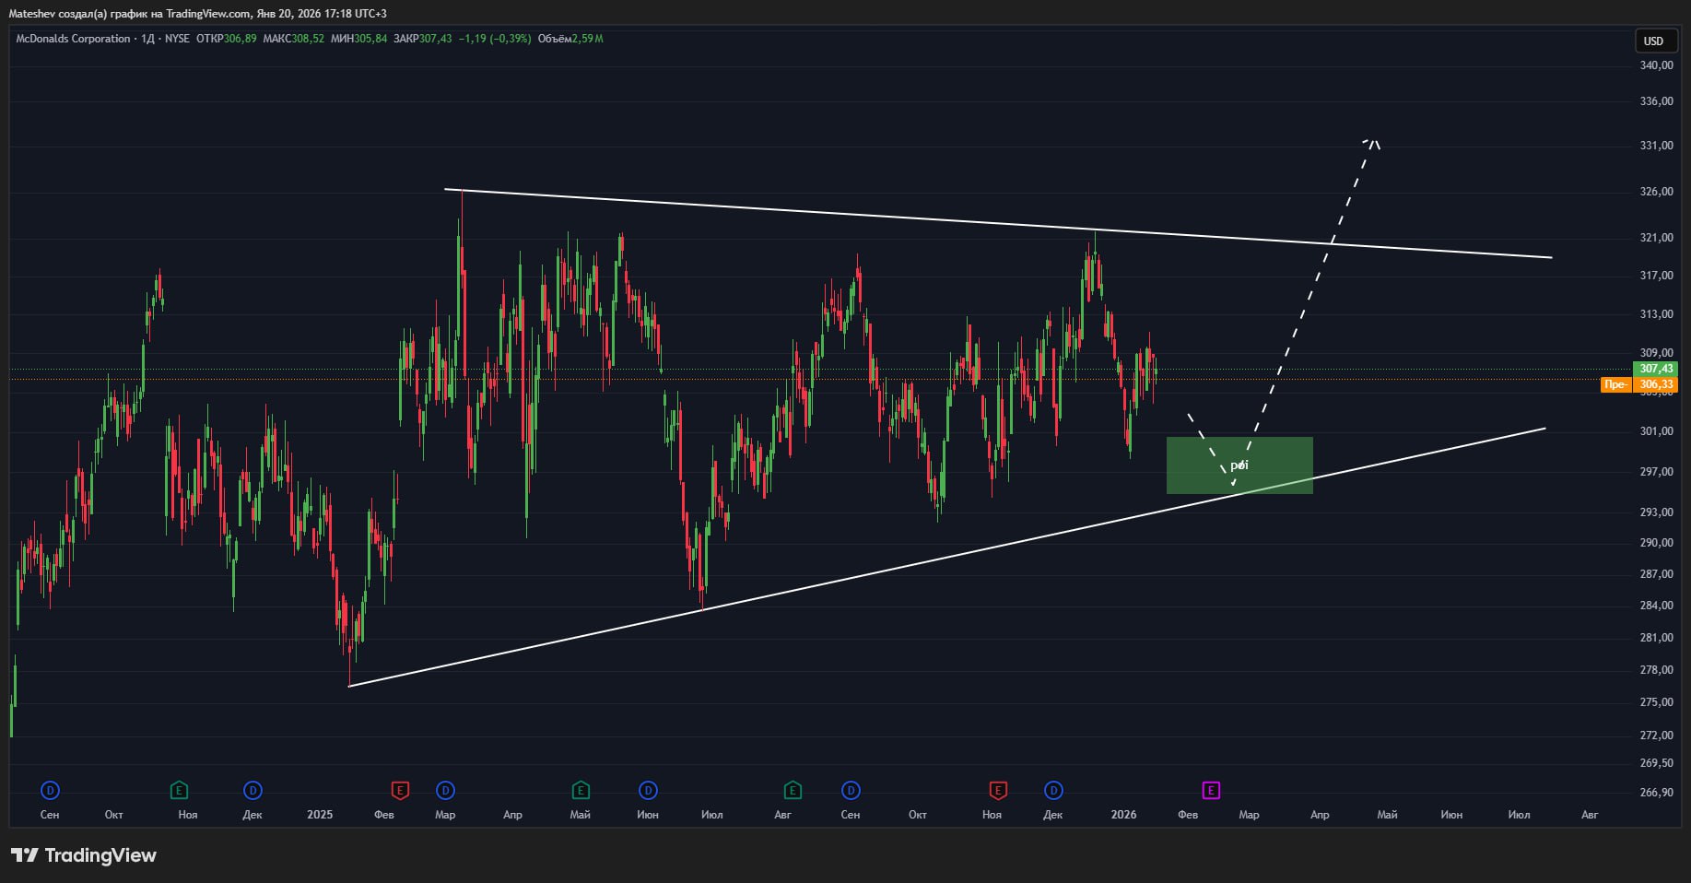1691x883 pixels.
Task: Select the dividend marker above Июн 2025
Action: coord(648,790)
